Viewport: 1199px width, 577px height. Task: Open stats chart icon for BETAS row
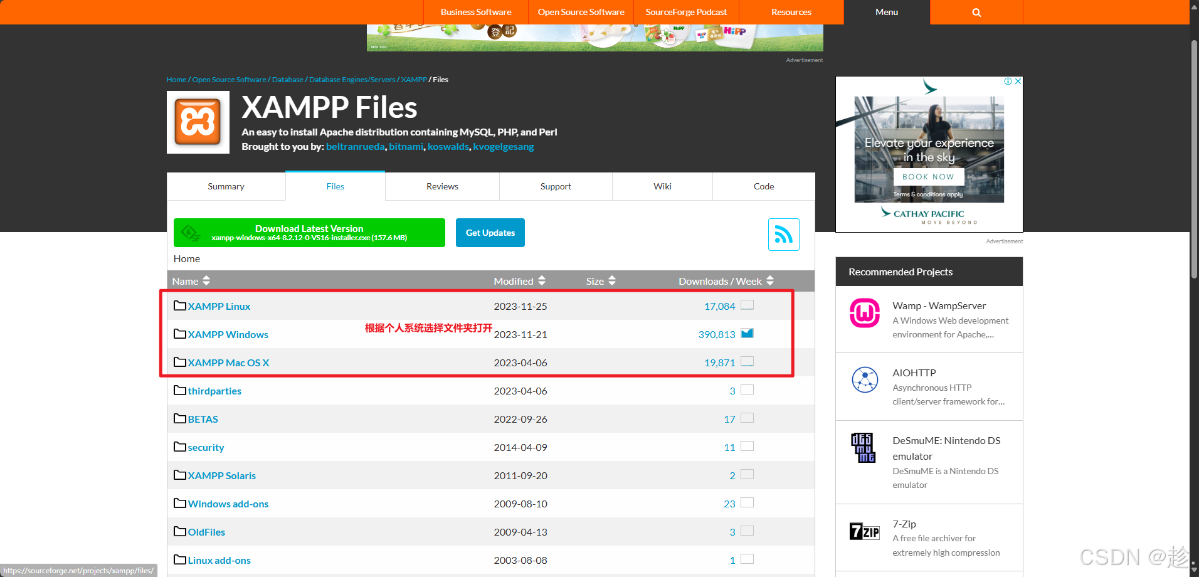click(x=747, y=418)
